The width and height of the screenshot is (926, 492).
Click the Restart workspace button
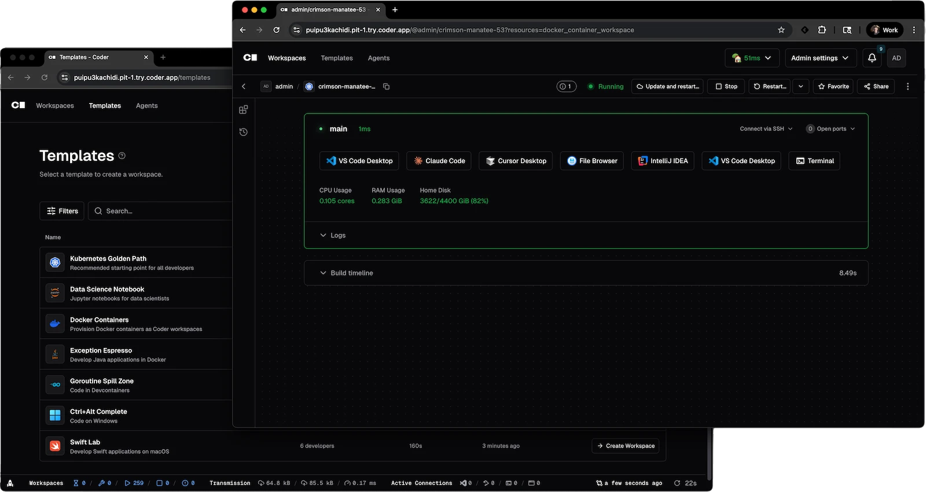pyautogui.click(x=770, y=86)
